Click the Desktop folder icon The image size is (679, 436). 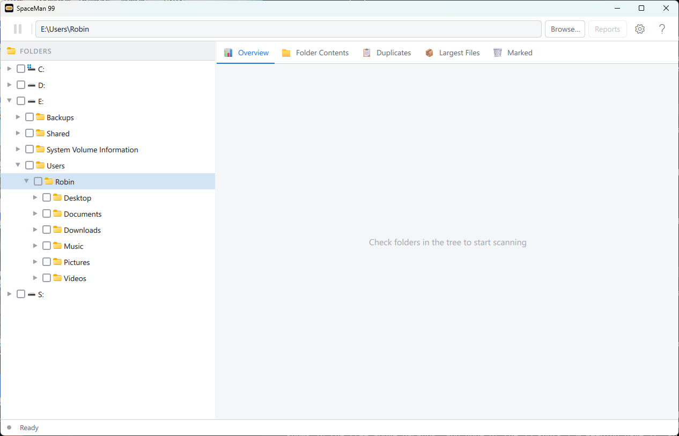(x=57, y=197)
